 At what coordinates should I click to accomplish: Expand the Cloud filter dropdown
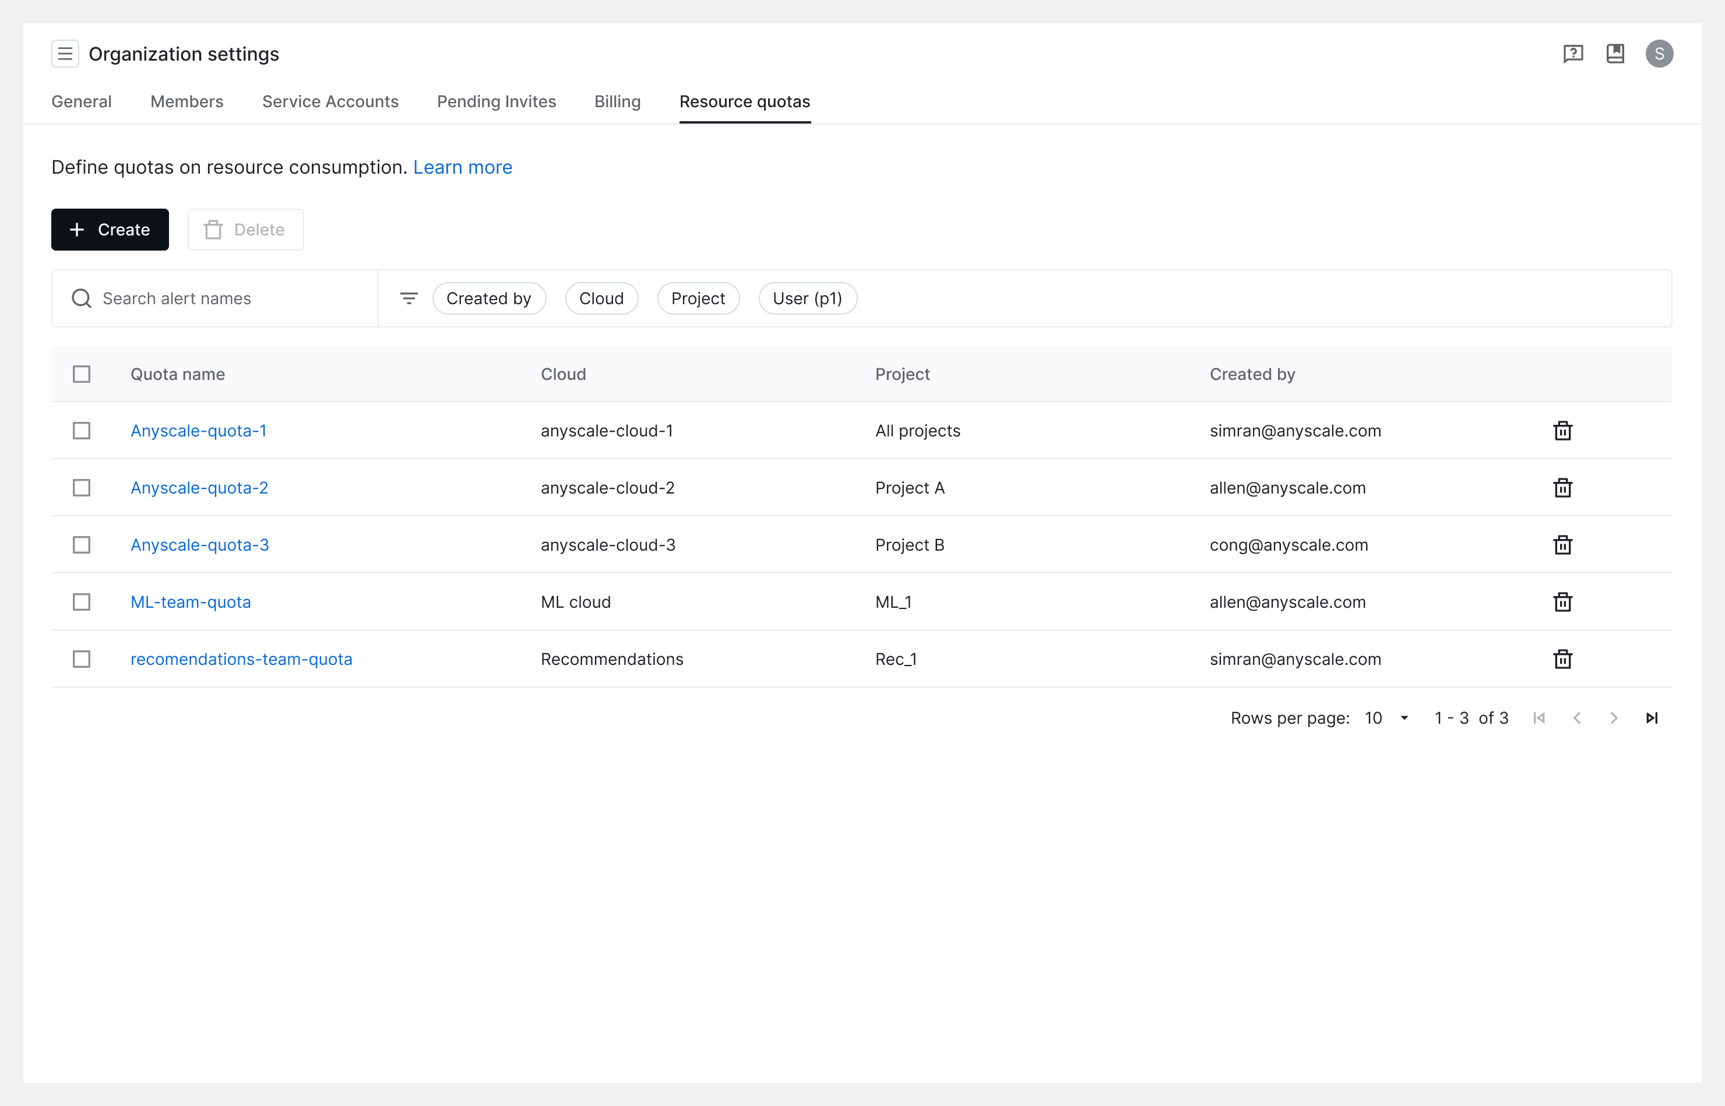pos(602,298)
